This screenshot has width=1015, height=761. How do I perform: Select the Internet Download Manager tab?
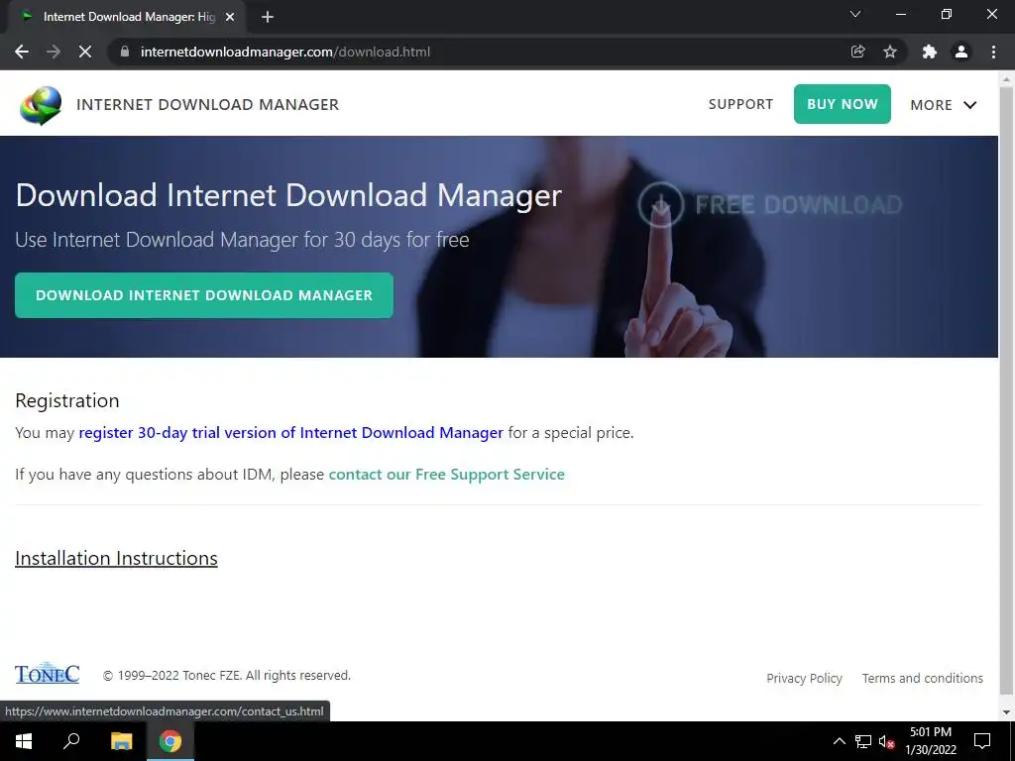coord(126,18)
